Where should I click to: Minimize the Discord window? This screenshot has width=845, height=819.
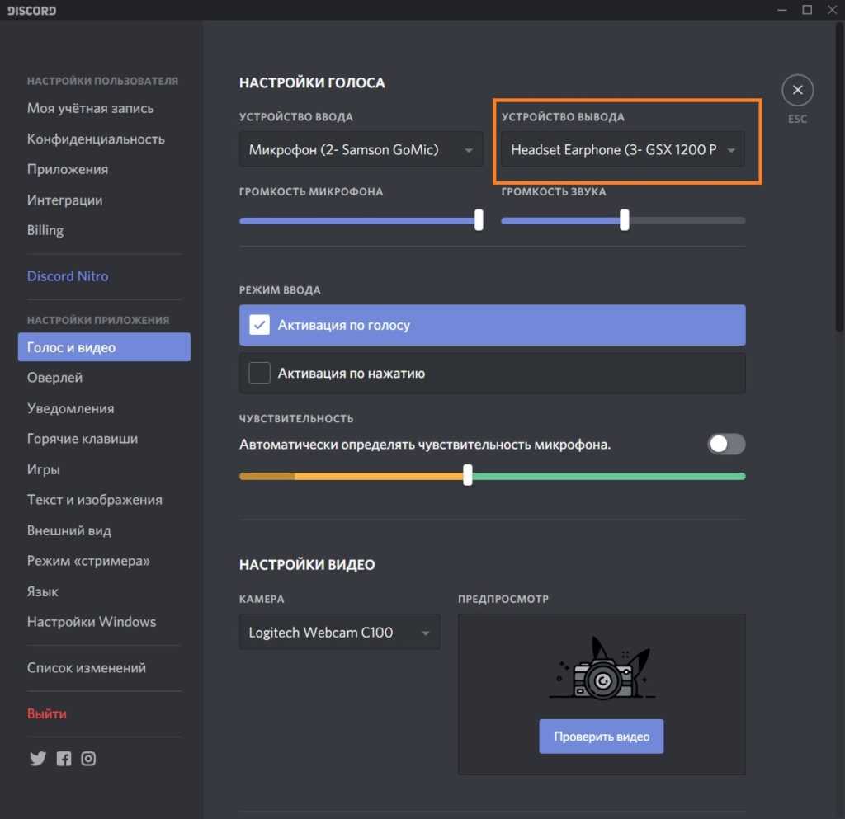[781, 10]
